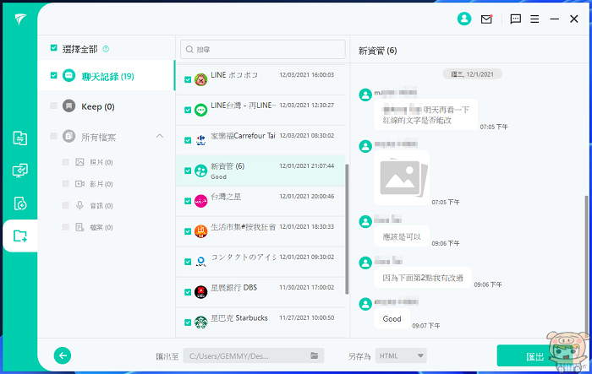Viewport: 592px width, 374px height.
Task: Click the help icon beside 選擇全部
Action: 106,49
